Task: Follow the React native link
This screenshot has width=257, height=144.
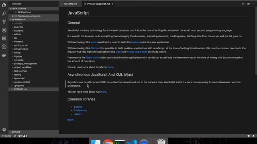Action: tap(93, 58)
